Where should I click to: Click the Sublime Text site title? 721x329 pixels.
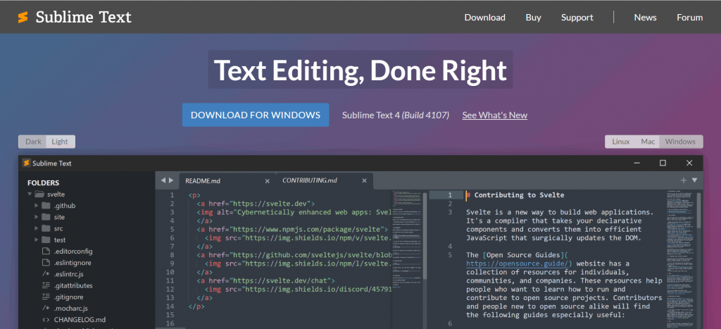tap(83, 18)
